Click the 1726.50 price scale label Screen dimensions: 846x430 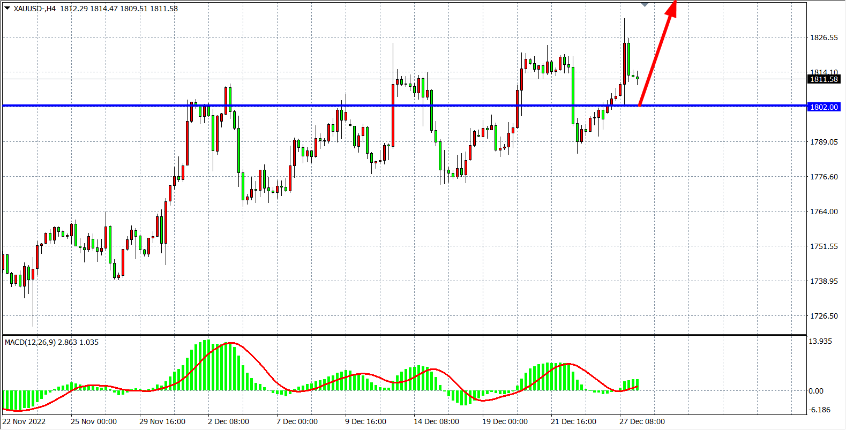point(823,316)
